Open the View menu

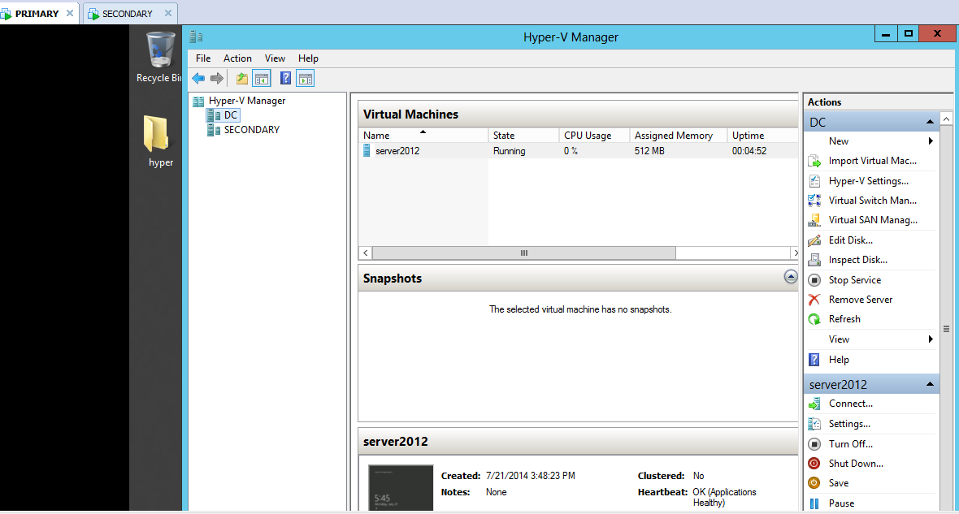pos(275,58)
